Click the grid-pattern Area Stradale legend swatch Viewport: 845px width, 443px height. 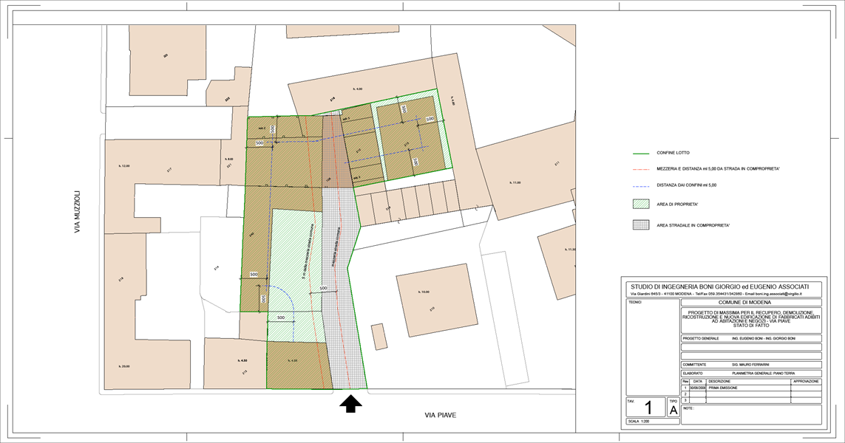(x=643, y=224)
